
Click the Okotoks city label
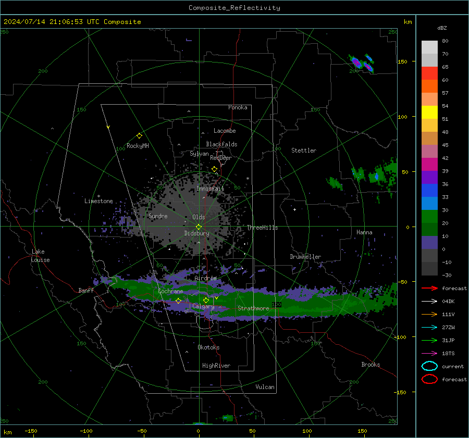[208, 347]
